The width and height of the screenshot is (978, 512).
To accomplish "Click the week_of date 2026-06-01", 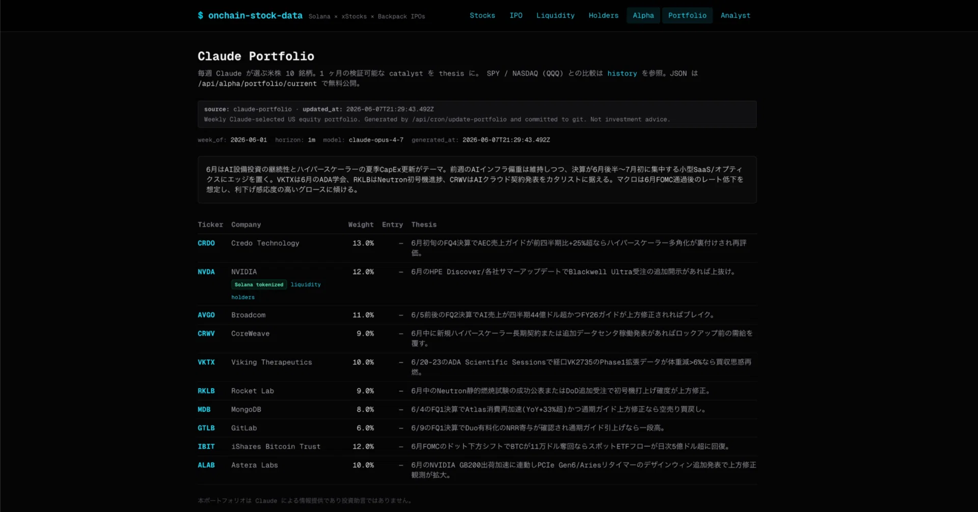I will (249, 140).
